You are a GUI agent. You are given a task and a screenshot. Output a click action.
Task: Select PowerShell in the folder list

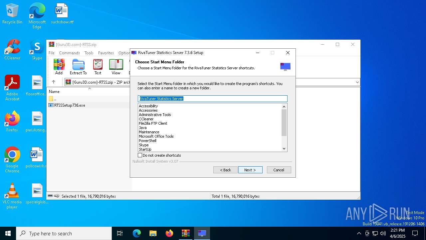pos(147,141)
